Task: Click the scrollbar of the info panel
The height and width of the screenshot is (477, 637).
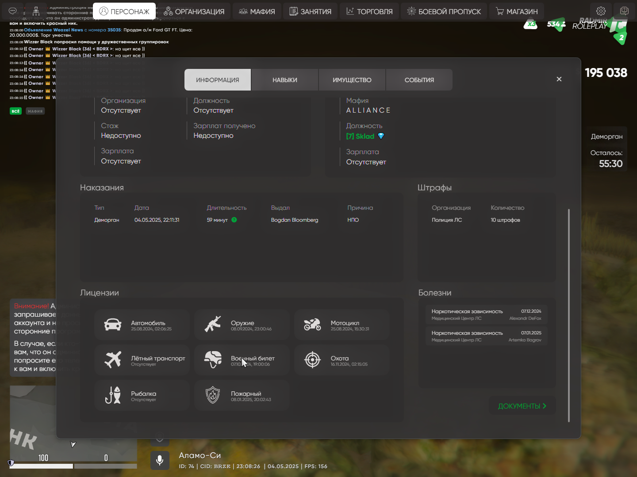Action: (568, 315)
